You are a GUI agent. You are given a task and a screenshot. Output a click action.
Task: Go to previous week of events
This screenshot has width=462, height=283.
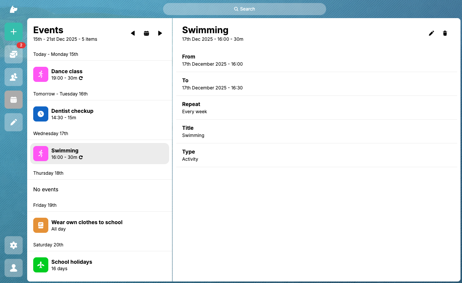pos(133,33)
